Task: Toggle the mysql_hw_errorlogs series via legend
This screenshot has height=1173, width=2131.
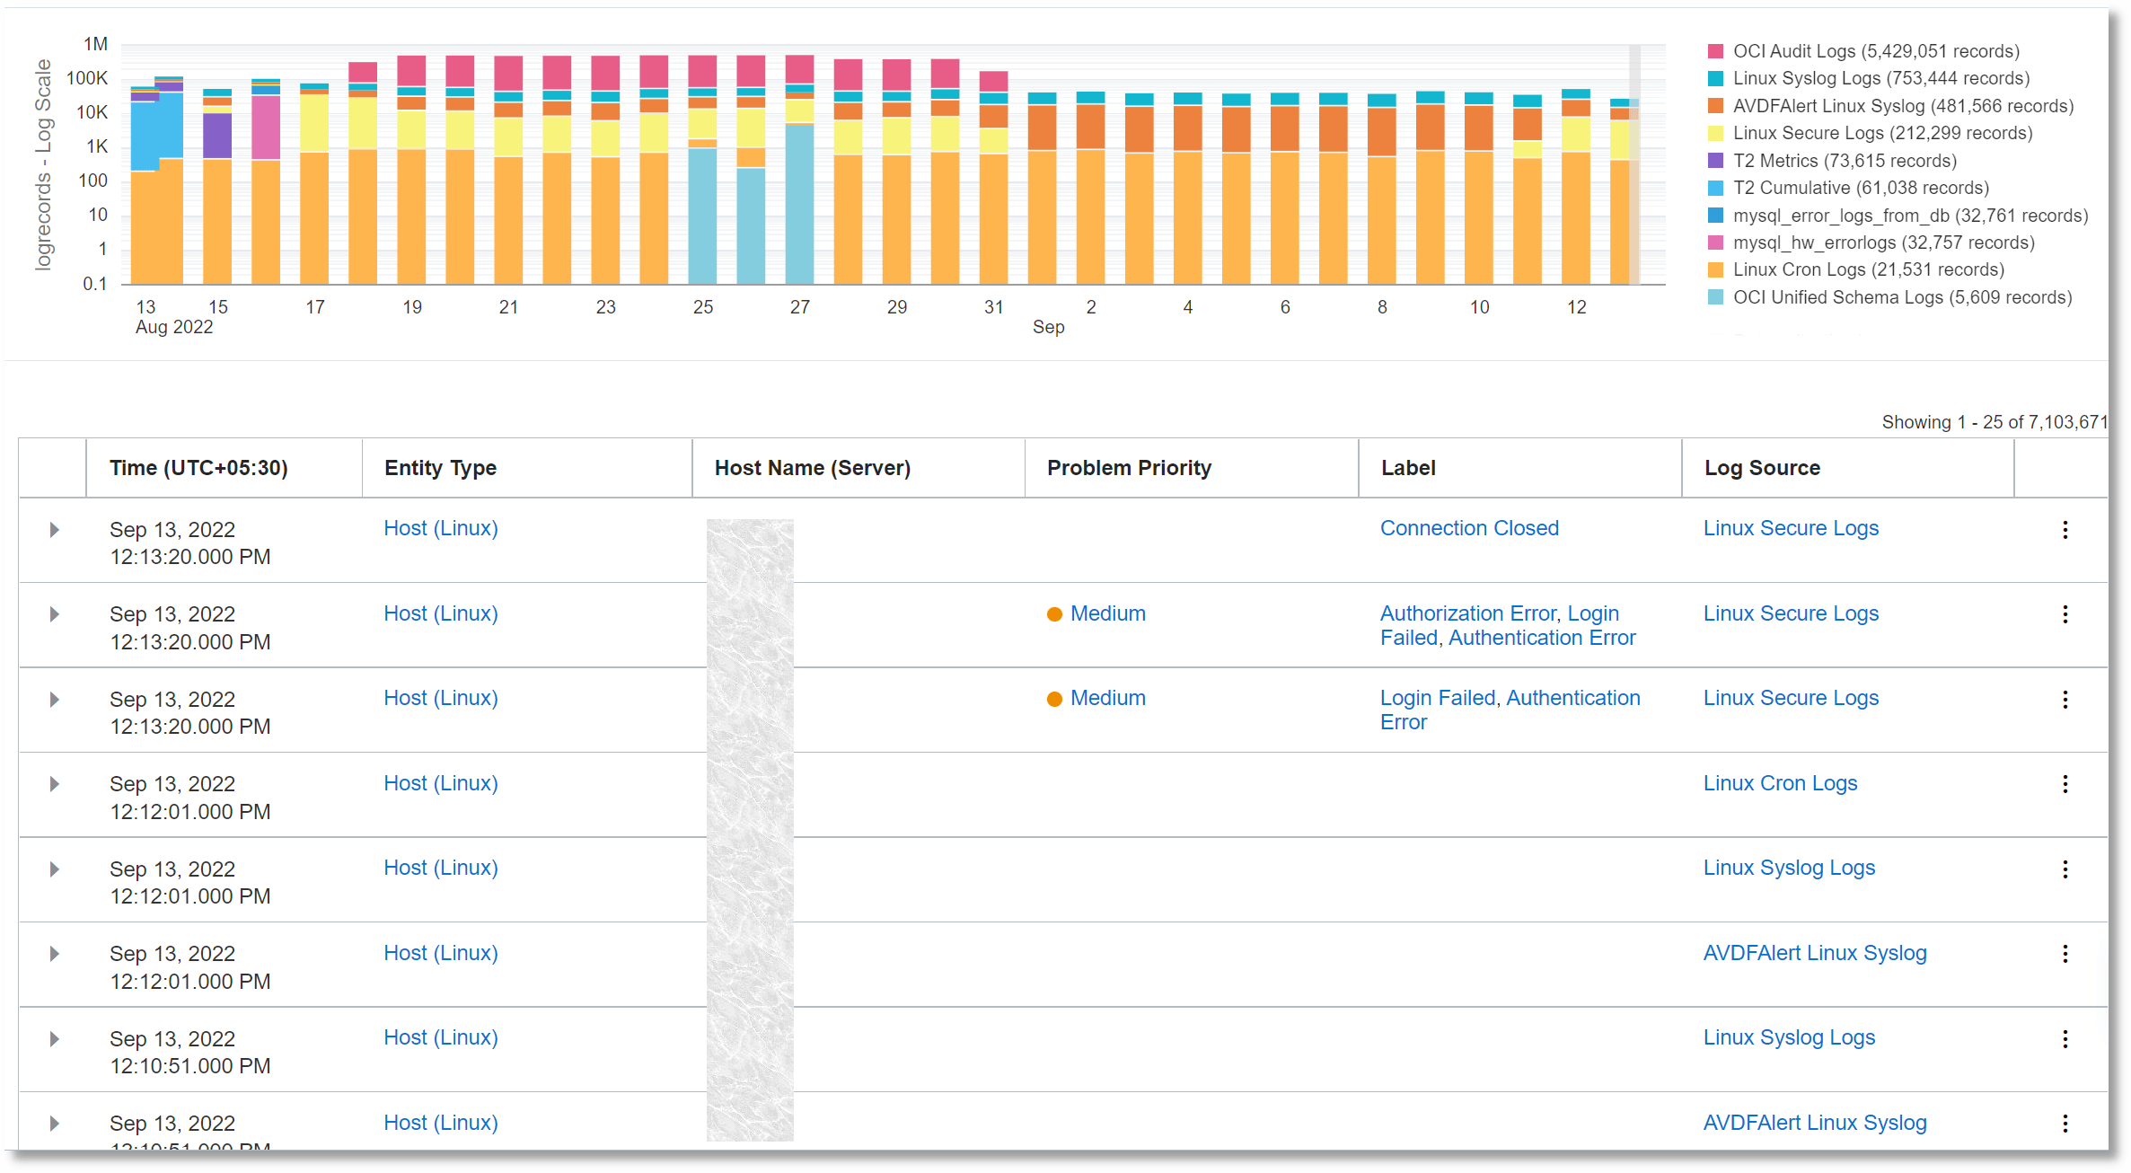Action: [x=1716, y=242]
